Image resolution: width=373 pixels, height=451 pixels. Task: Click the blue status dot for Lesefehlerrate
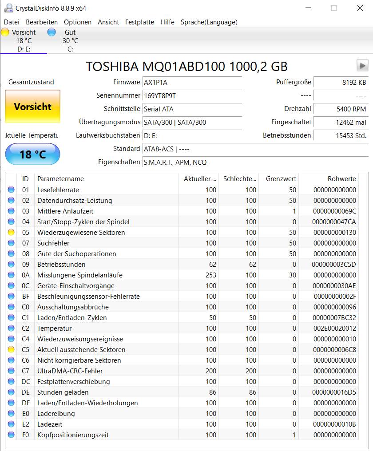point(11,190)
